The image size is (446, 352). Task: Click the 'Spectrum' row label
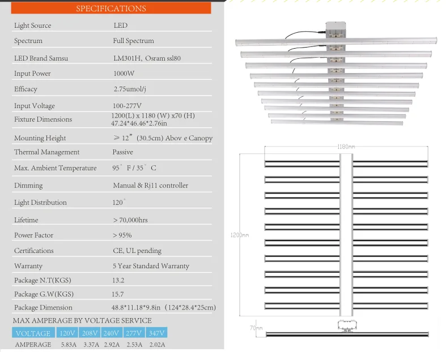coord(28,41)
